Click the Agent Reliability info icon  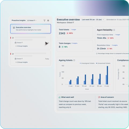point(114,30)
